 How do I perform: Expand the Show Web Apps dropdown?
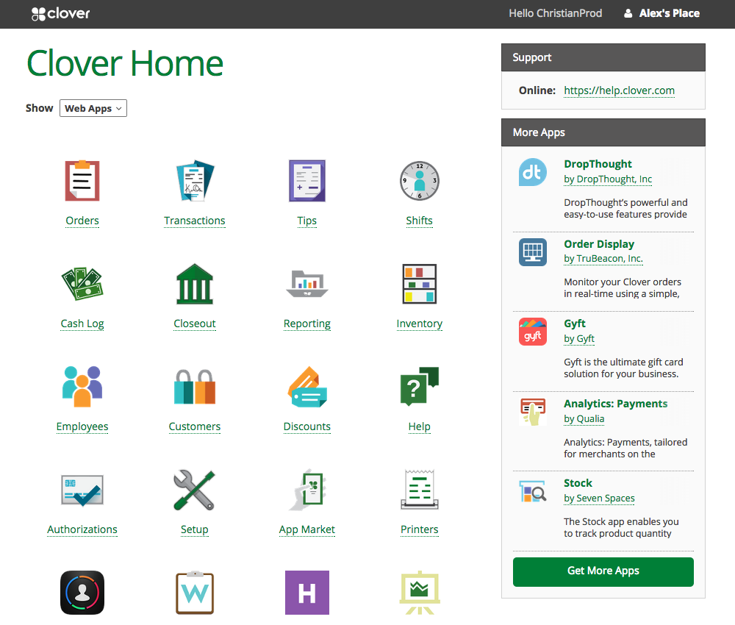[93, 108]
